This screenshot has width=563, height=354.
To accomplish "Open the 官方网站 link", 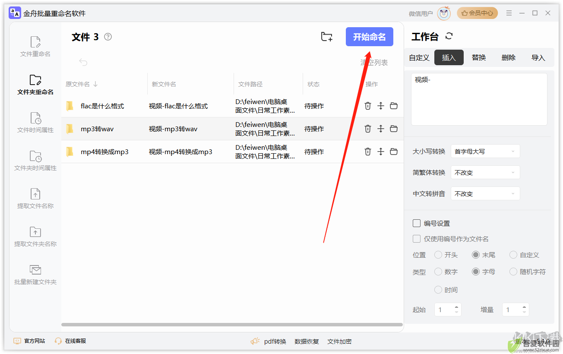I will coord(29,341).
